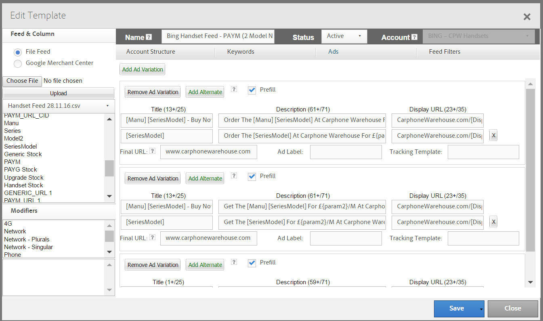Click the up arrow of the Modifiers list
Image resolution: width=543 pixels, height=321 pixels.
(x=109, y=225)
